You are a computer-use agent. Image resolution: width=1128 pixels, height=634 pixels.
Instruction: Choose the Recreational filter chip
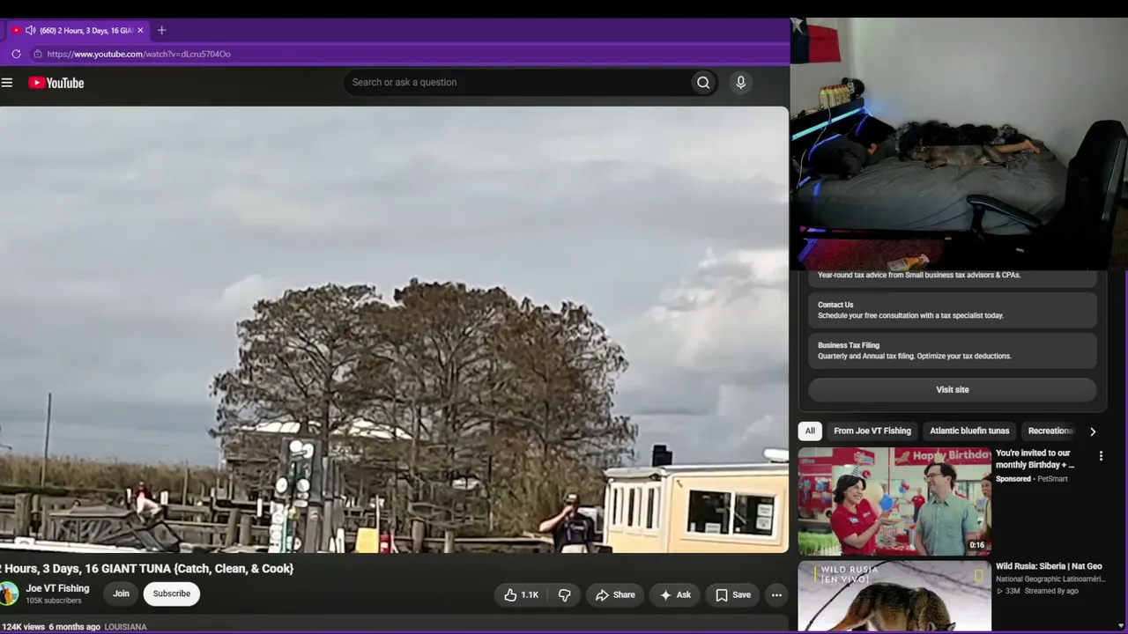(x=1050, y=431)
